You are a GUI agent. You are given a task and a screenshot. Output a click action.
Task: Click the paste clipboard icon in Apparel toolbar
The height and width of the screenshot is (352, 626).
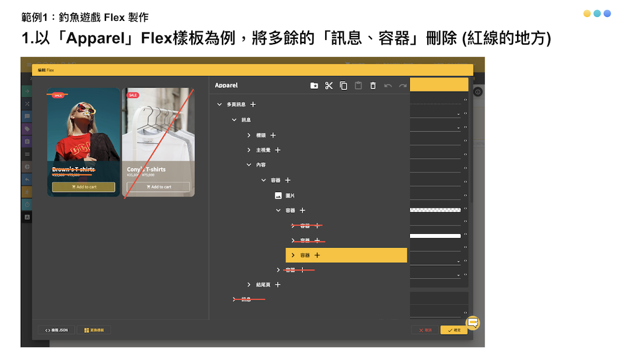coord(358,85)
